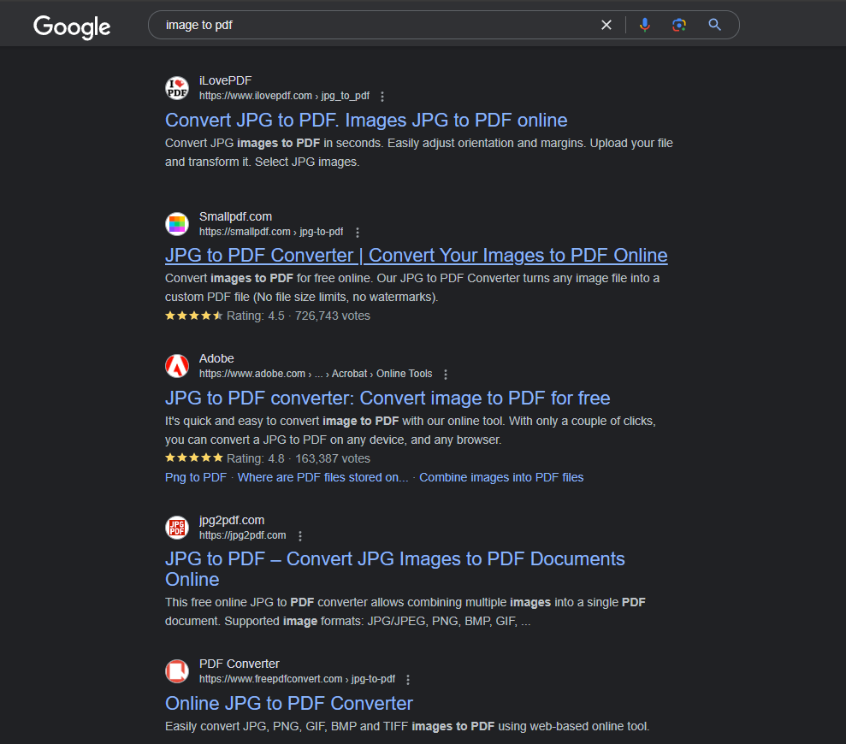Viewport: 846px width, 744px height.
Task: Open more options for the Smallpdf result
Action: point(358,233)
